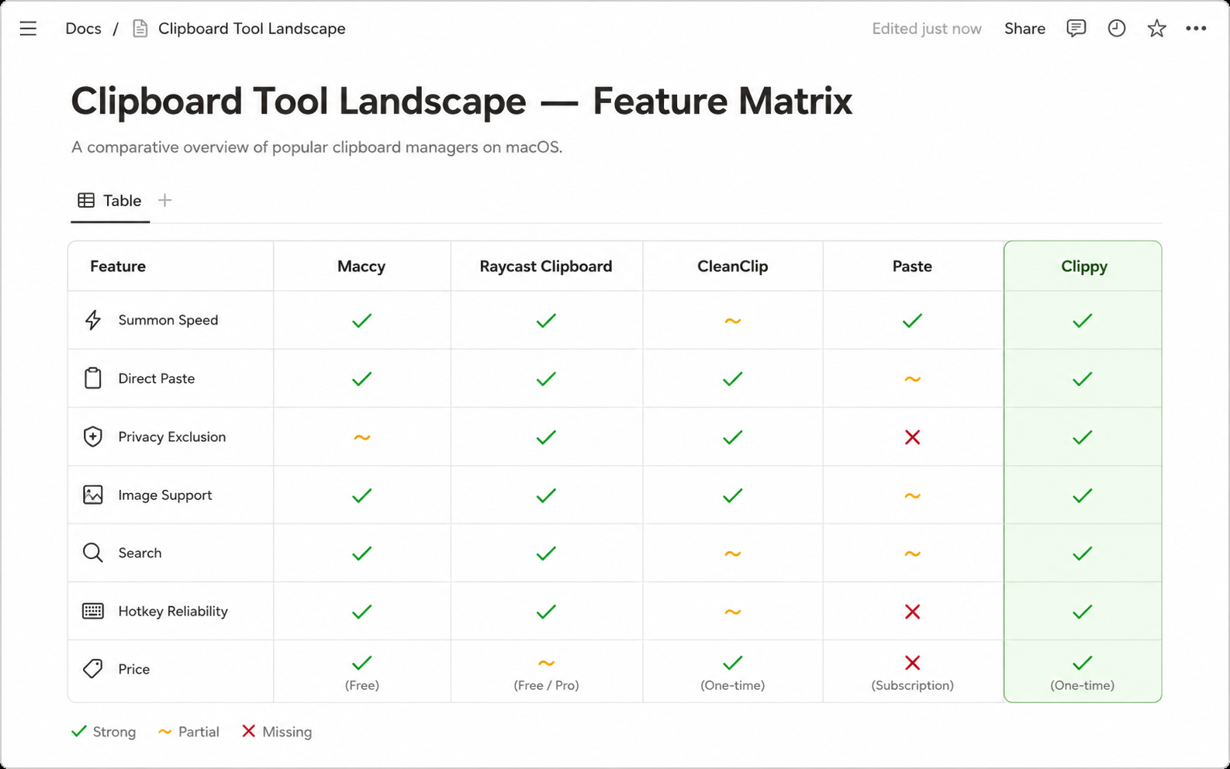
Task: Click the partial tilde for CleanClip Search
Action: click(x=733, y=553)
